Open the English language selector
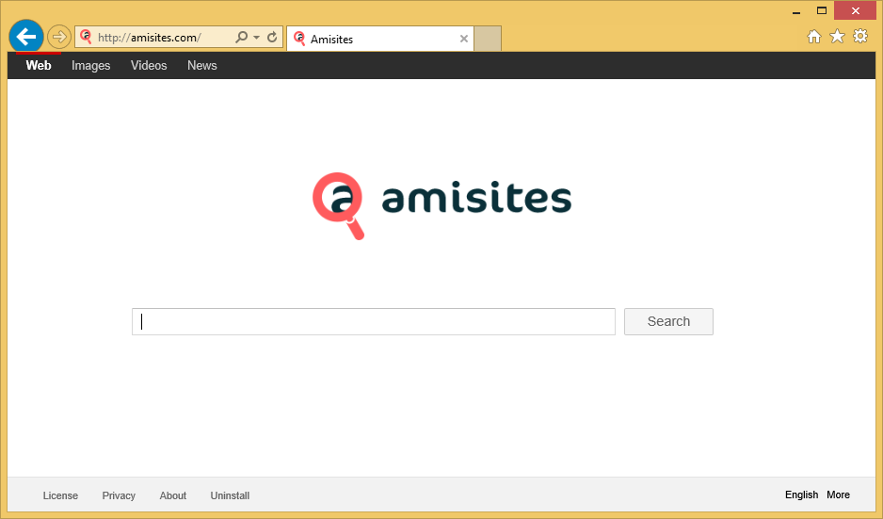 pyautogui.click(x=801, y=495)
